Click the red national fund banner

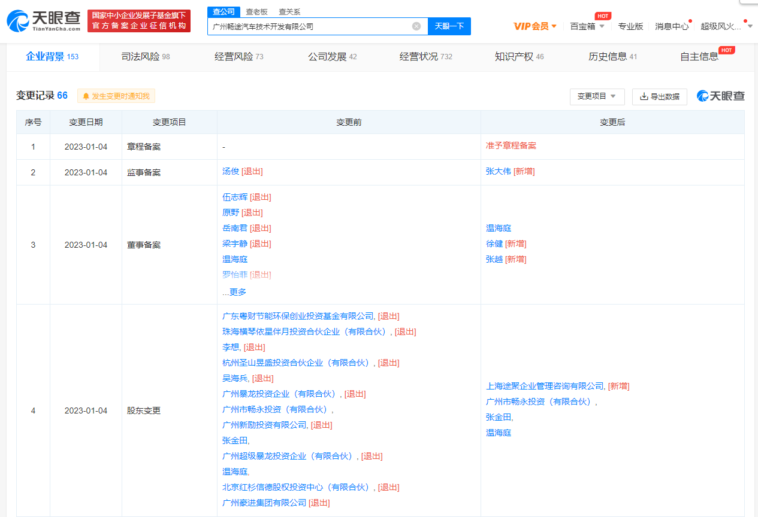click(x=139, y=21)
